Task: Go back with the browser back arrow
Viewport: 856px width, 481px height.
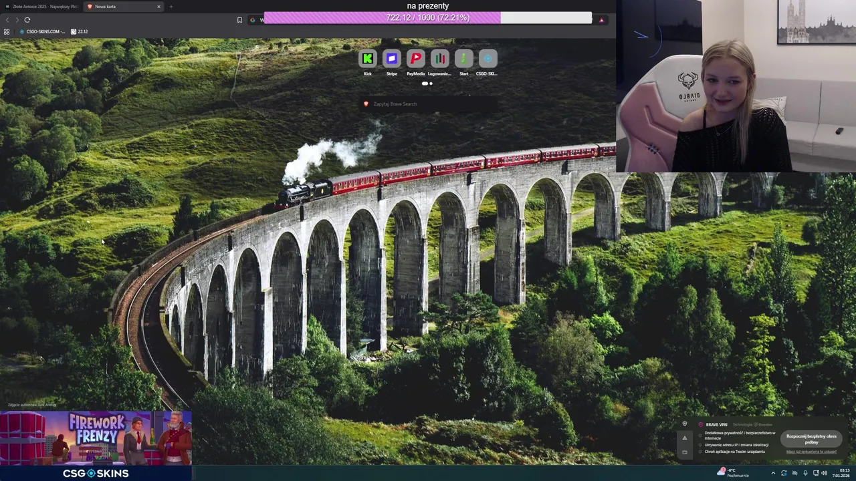Action: tap(7, 20)
